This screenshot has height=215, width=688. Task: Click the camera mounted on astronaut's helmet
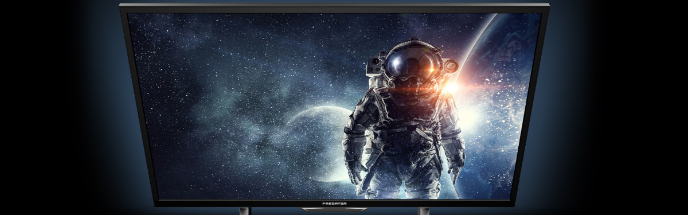pyautogui.click(x=373, y=64)
